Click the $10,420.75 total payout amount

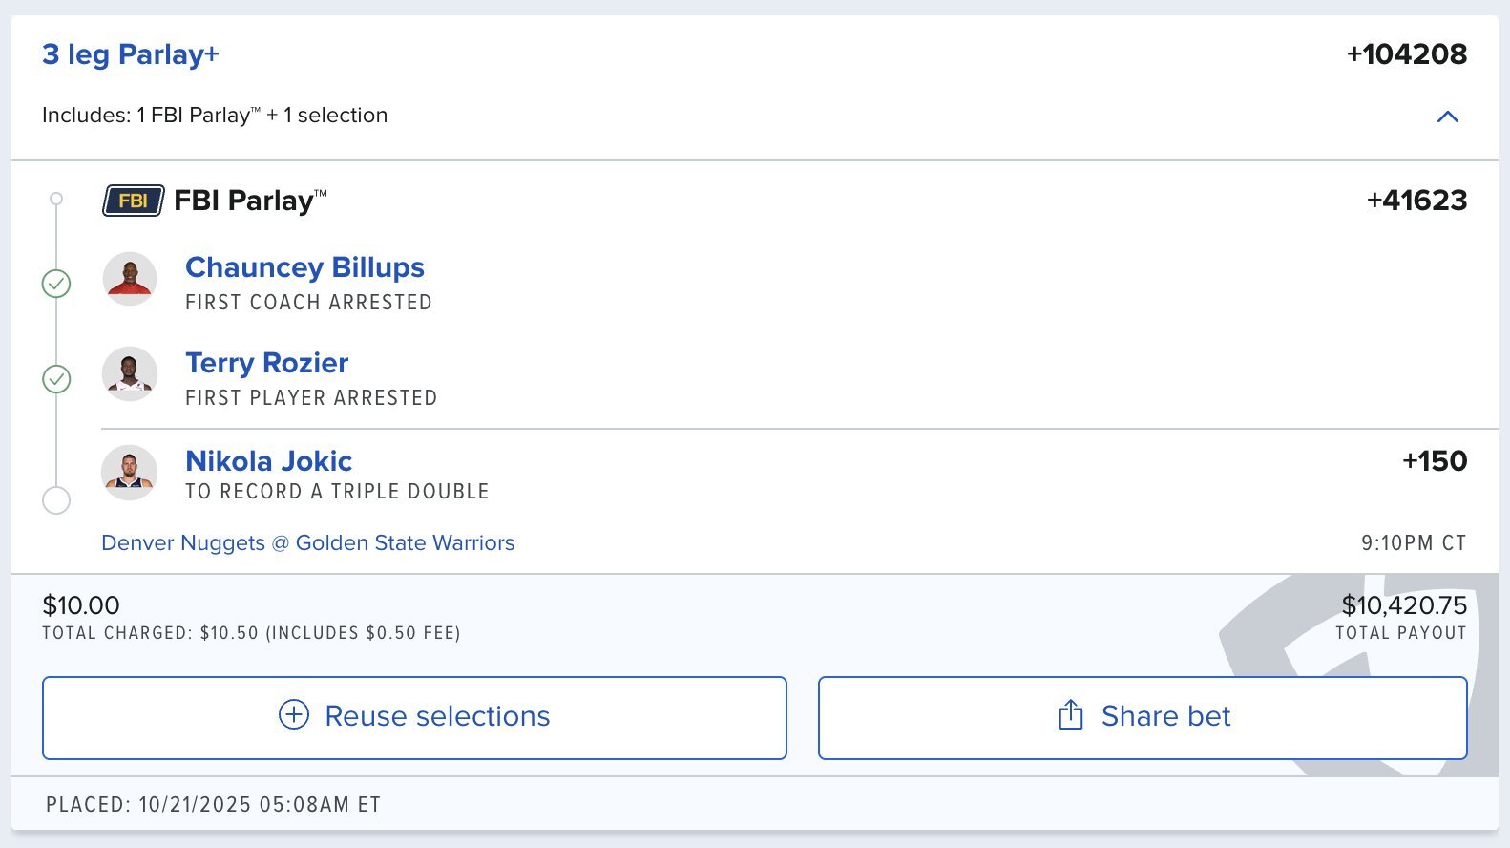click(x=1403, y=604)
